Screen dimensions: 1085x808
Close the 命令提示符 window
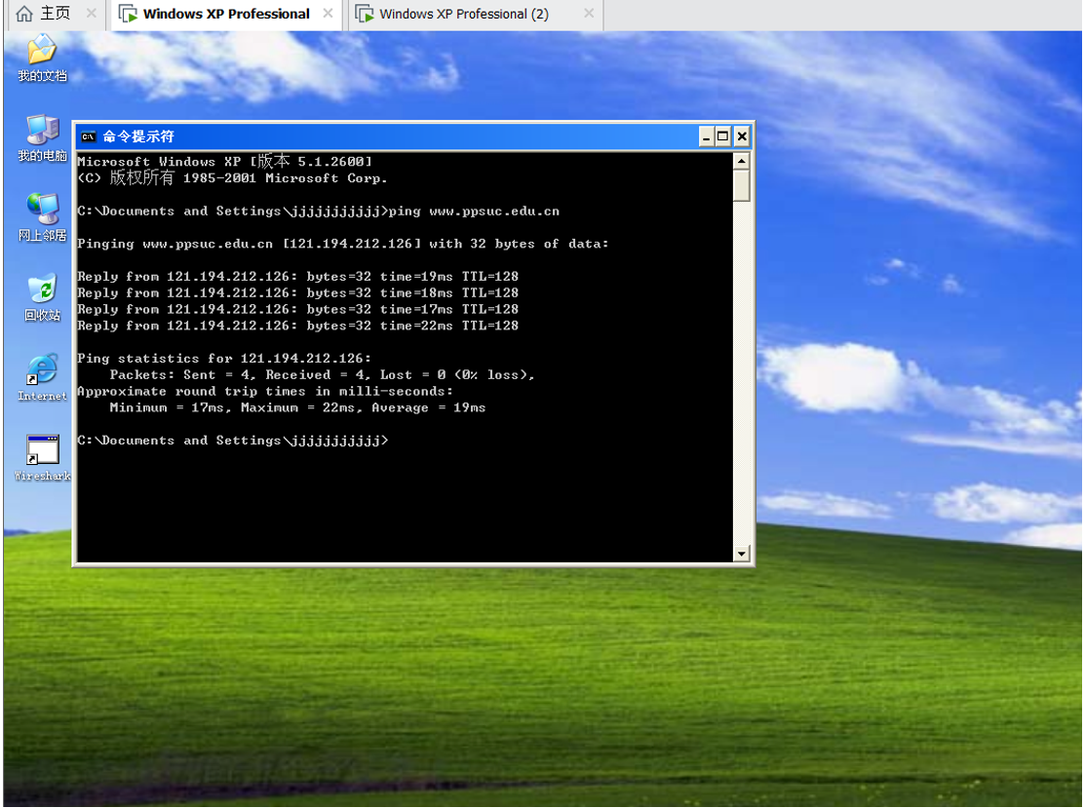pos(742,136)
